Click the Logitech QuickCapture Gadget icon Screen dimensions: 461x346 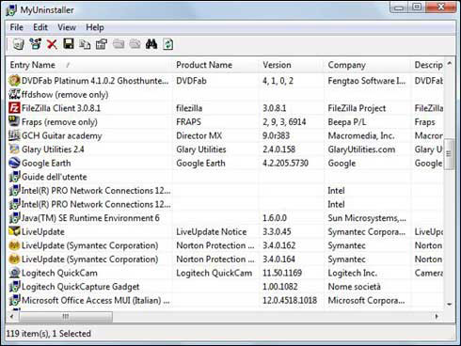(x=14, y=287)
